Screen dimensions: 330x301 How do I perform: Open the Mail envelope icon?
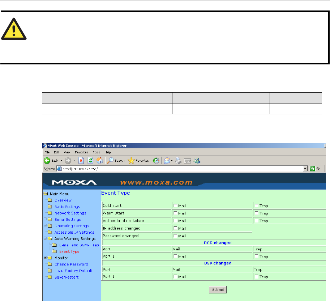tap(167, 161)
